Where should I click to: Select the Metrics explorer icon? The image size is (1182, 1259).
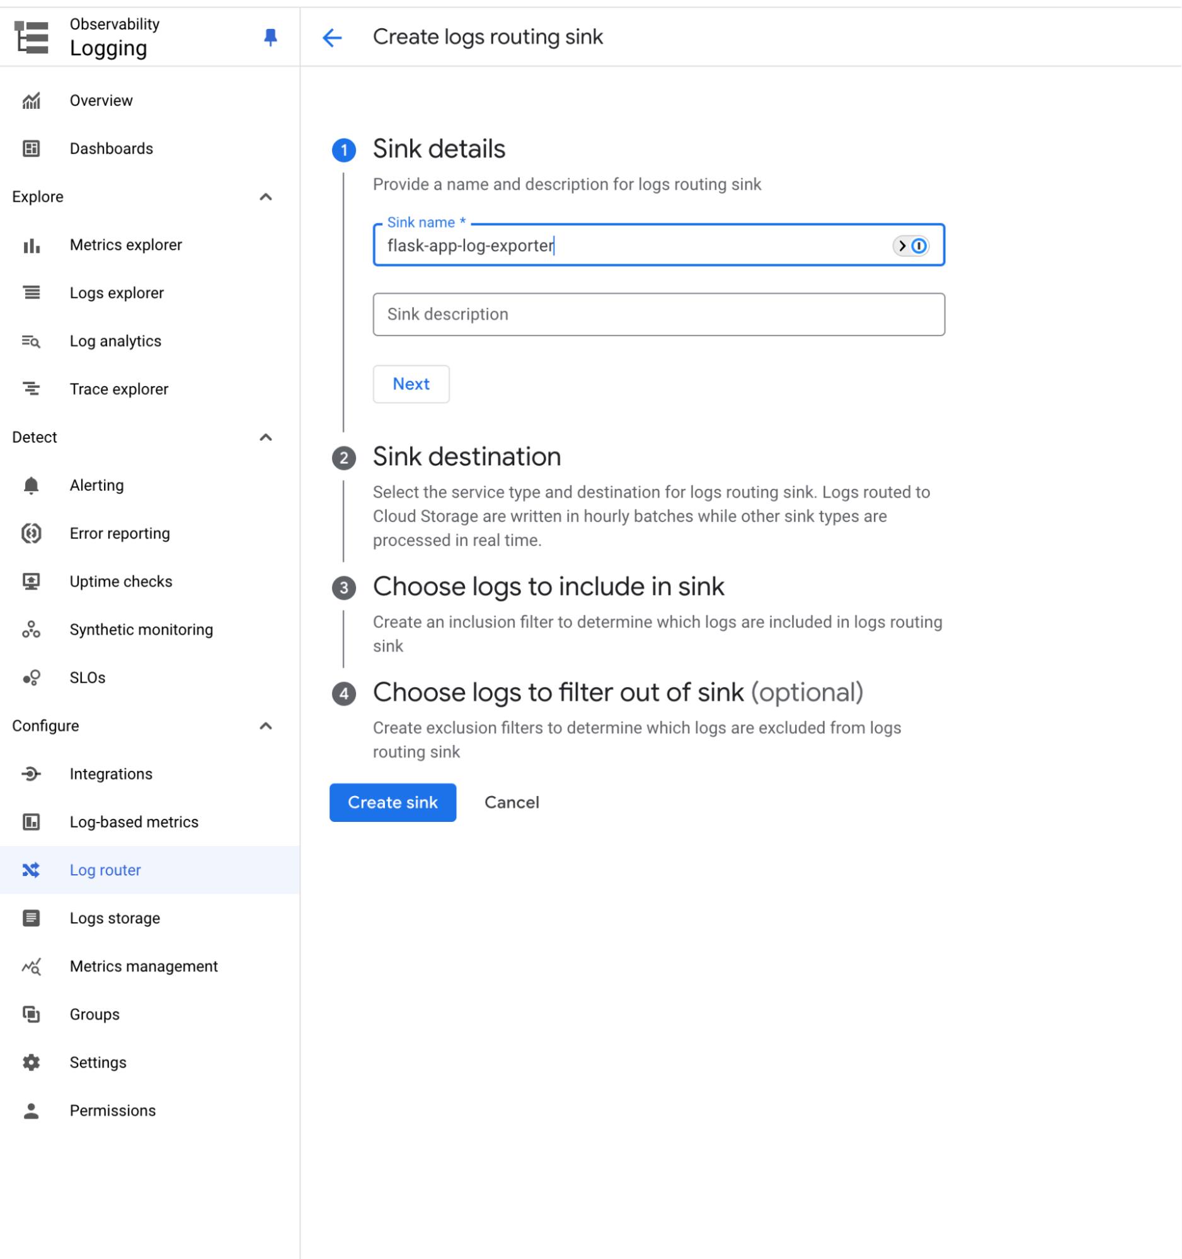31,244
